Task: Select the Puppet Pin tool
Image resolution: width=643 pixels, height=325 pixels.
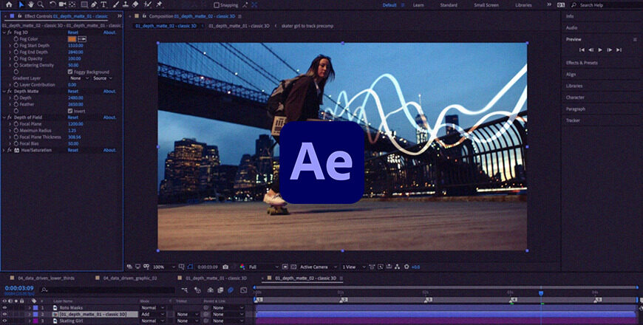Action: click(159, 4)
